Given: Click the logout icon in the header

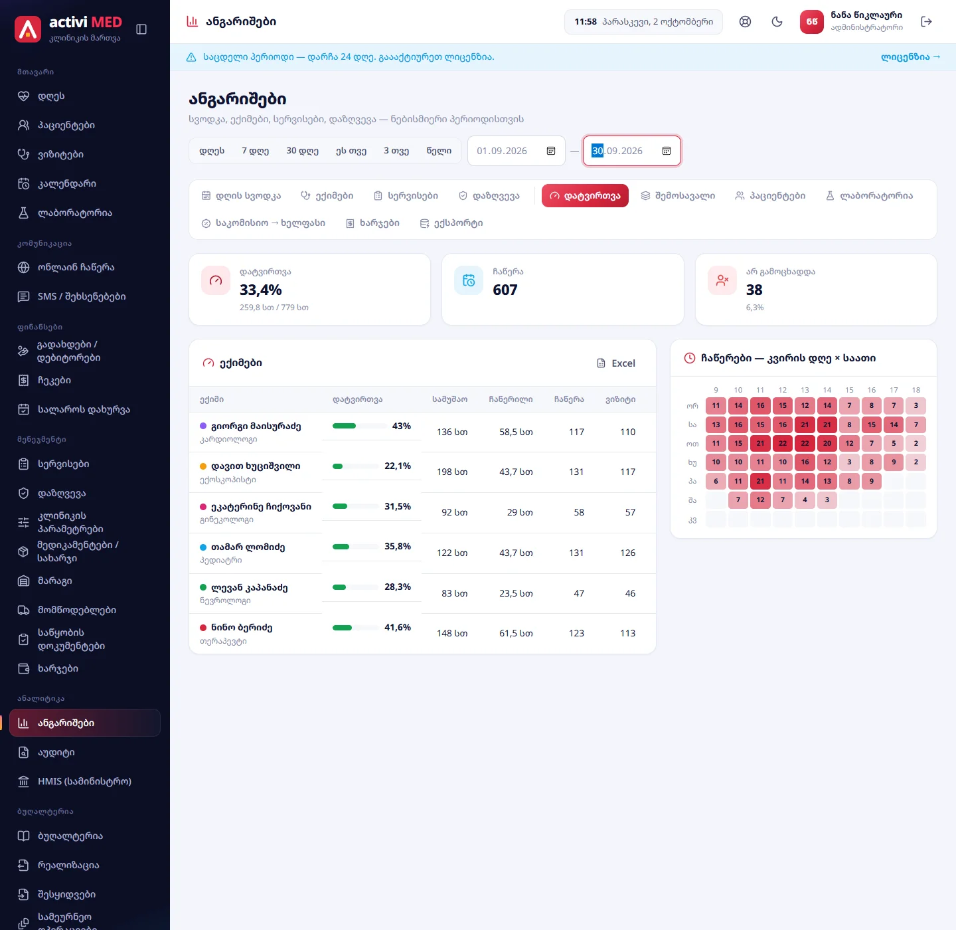Looking at the screenshot, I should point(927,22).
